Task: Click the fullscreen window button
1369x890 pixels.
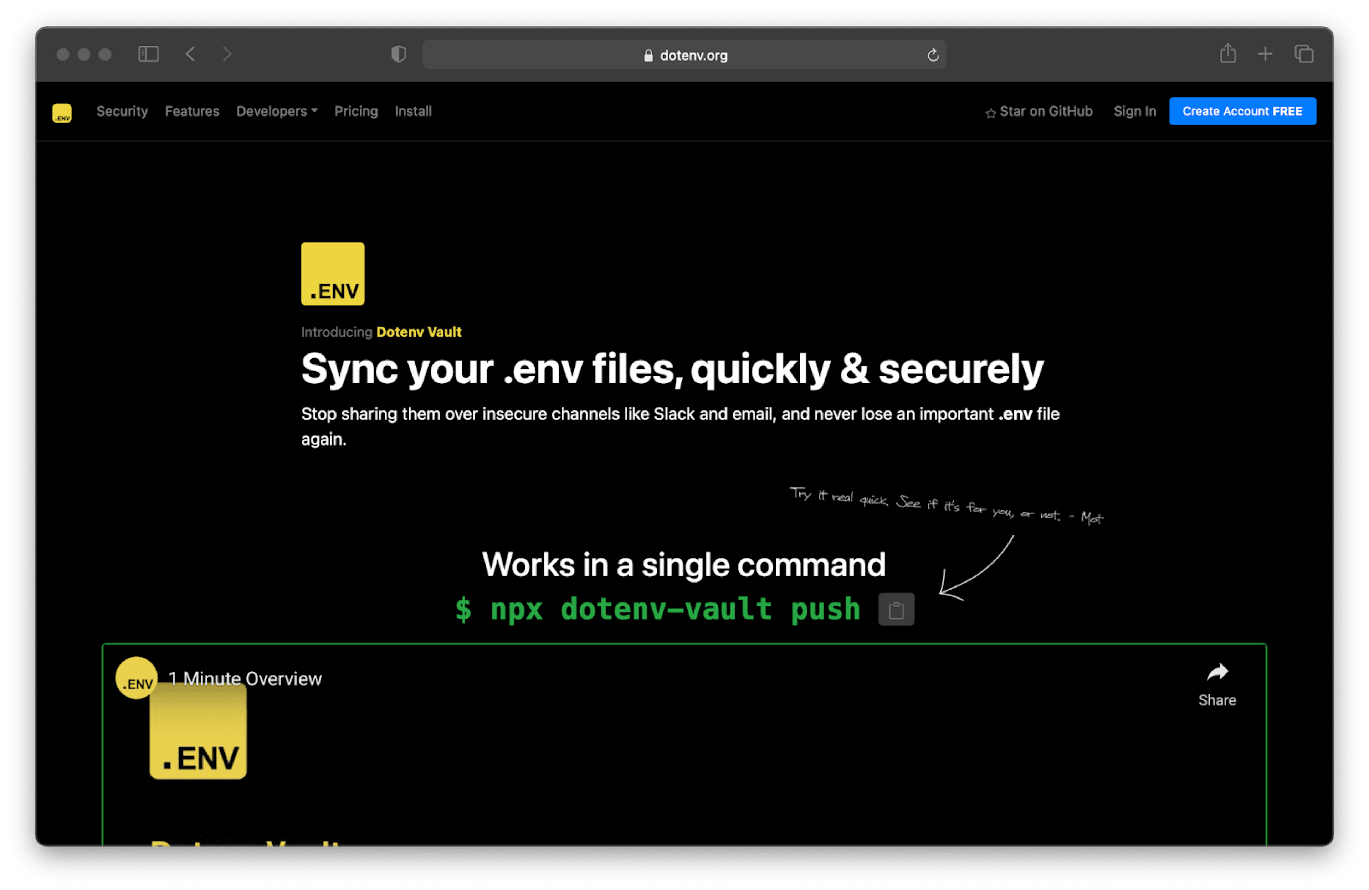Action: 105,54
